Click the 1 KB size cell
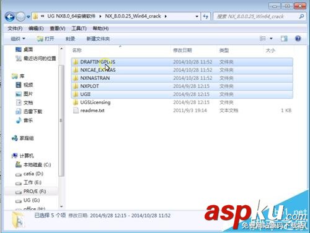The width and height of the screenshot is (310, 233). click(286, 111)
